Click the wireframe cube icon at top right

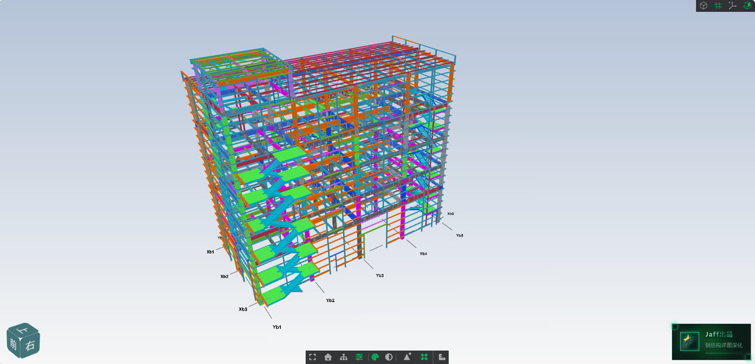click(x=704, y=6)
